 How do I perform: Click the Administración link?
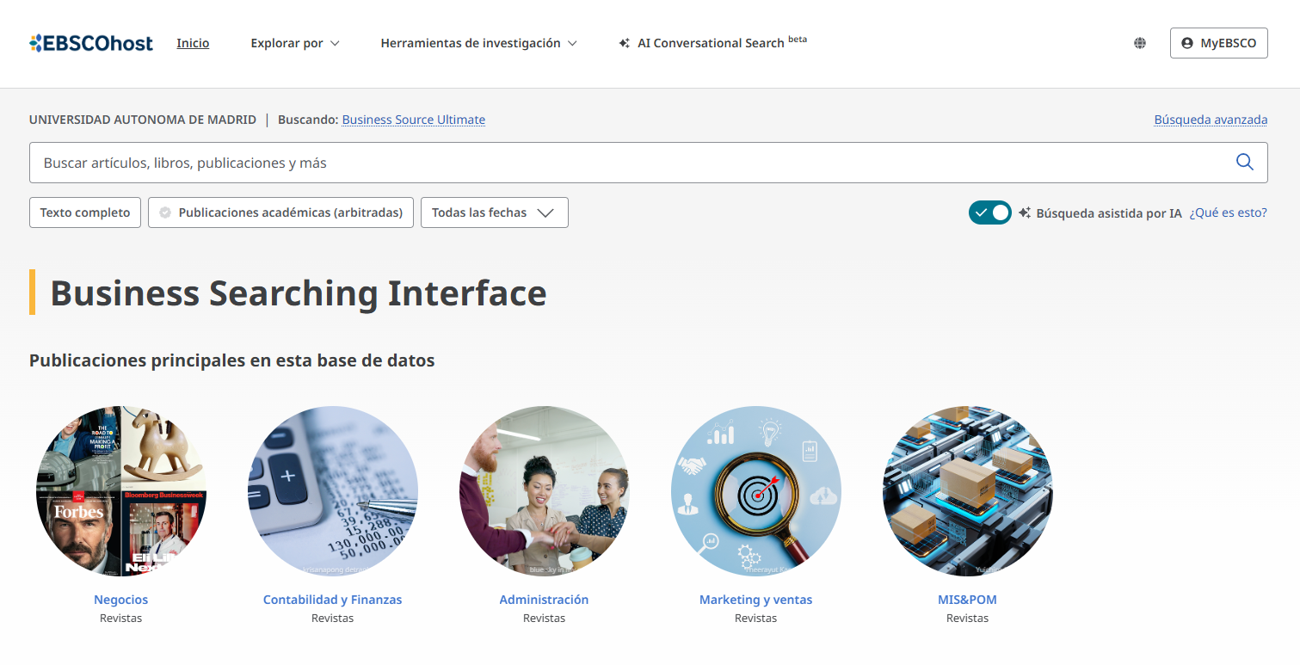coord(545,600)
